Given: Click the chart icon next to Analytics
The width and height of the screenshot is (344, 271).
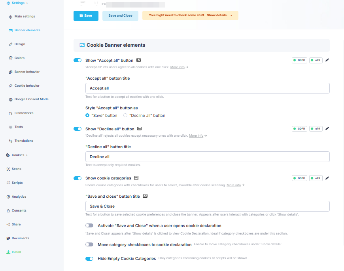Looking at the screenshot, I should [8, 197].
